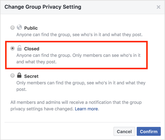Open the Learn more link
Image resolution: width=165 pixels, height=140 pixels.
[x=86, y=109]
